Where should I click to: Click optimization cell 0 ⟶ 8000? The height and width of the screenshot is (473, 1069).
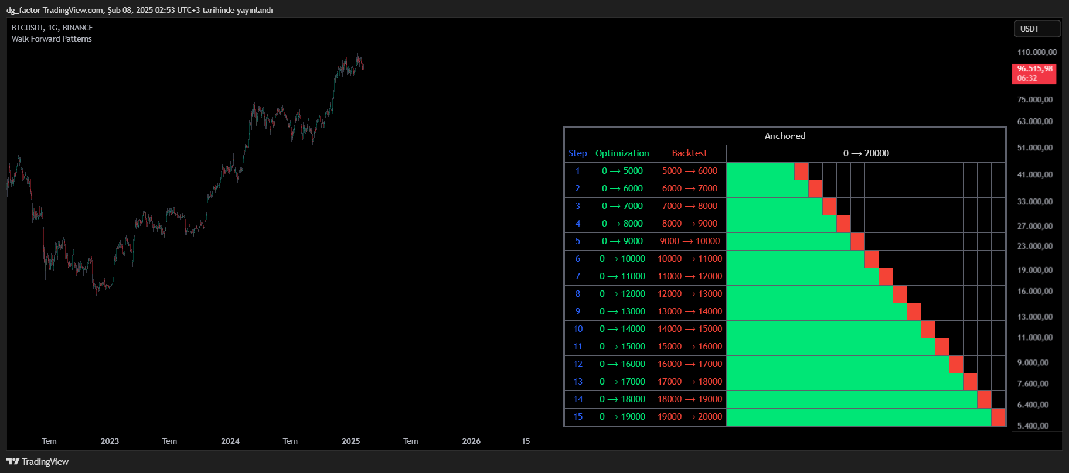point(622,224)
